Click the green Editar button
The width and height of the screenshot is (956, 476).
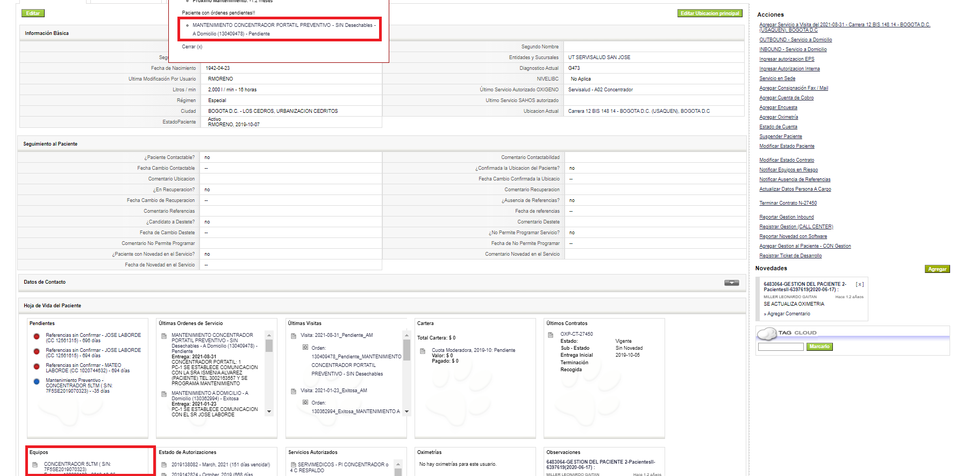tap(33, 13)
